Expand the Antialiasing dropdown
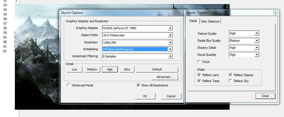This screenshot has width=284, height=117. pyautogui.click(x=170, y=49)
